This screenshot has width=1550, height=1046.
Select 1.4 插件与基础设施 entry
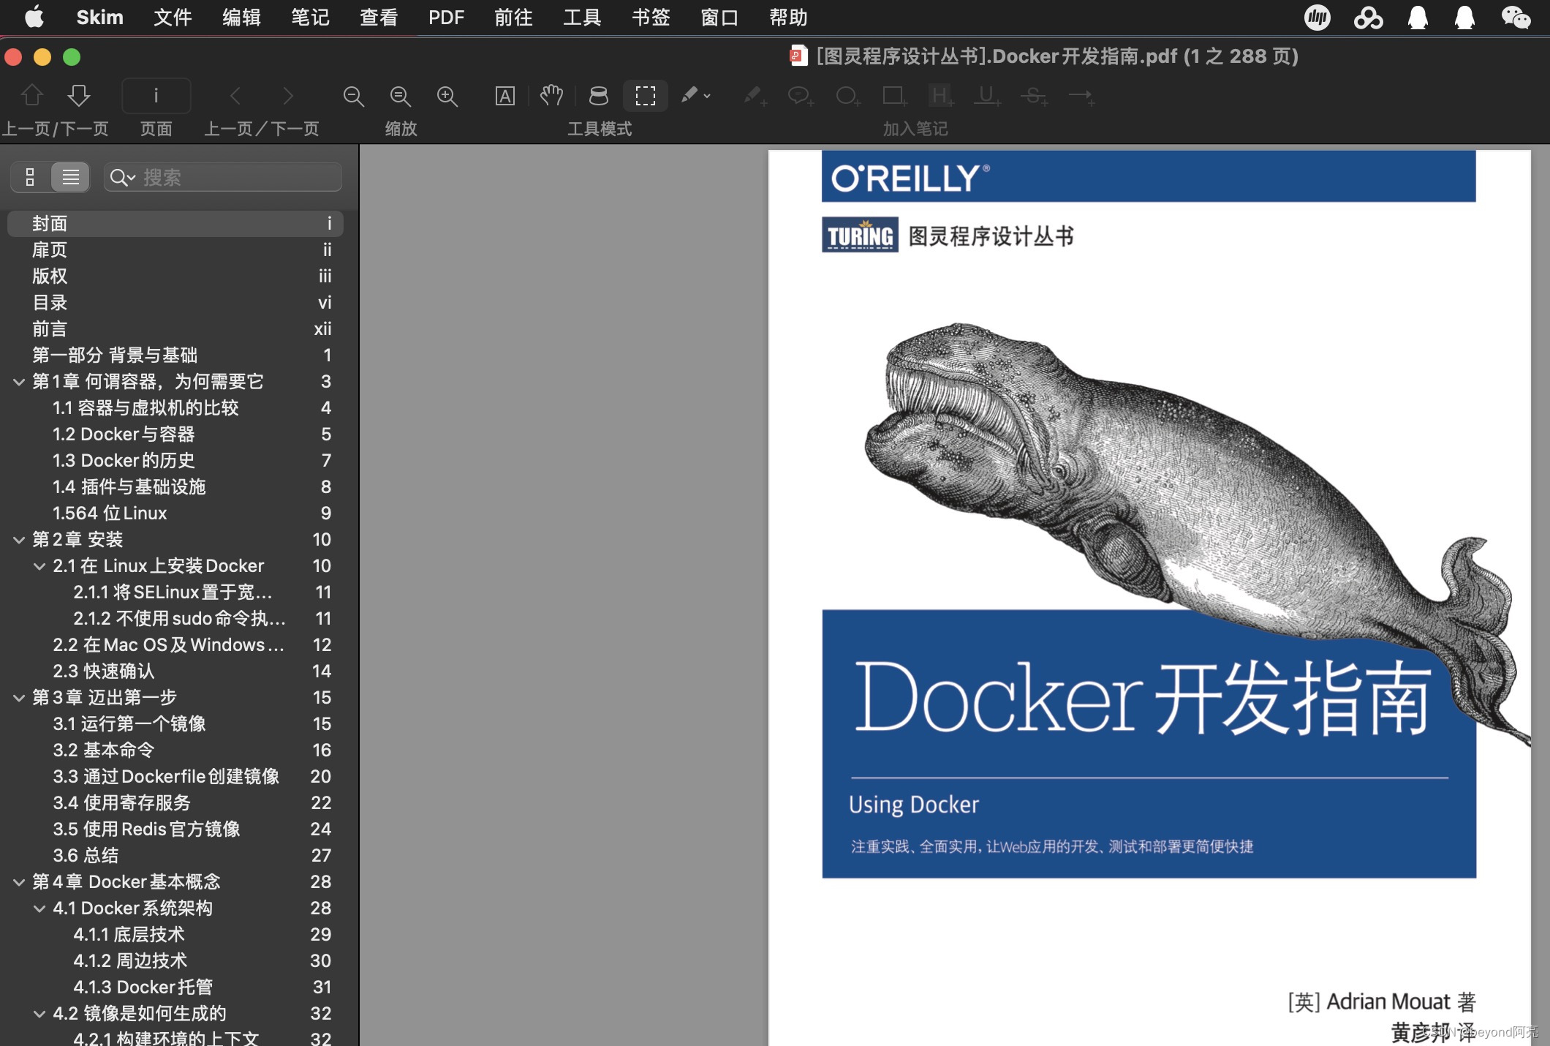pos(175,486)
